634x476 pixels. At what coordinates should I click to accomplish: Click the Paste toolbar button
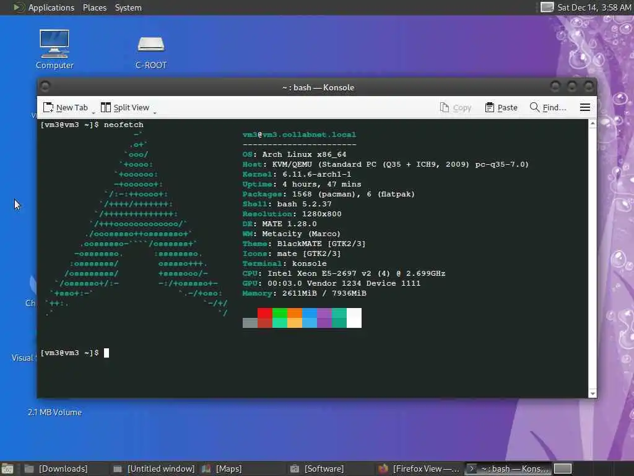(x=502, y=108)
